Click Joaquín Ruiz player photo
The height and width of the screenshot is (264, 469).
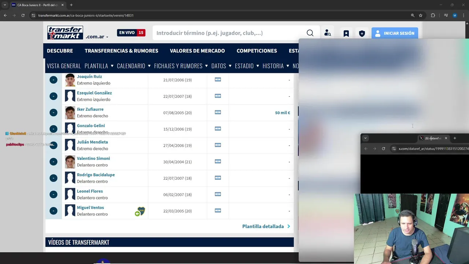tap(70, 80)
